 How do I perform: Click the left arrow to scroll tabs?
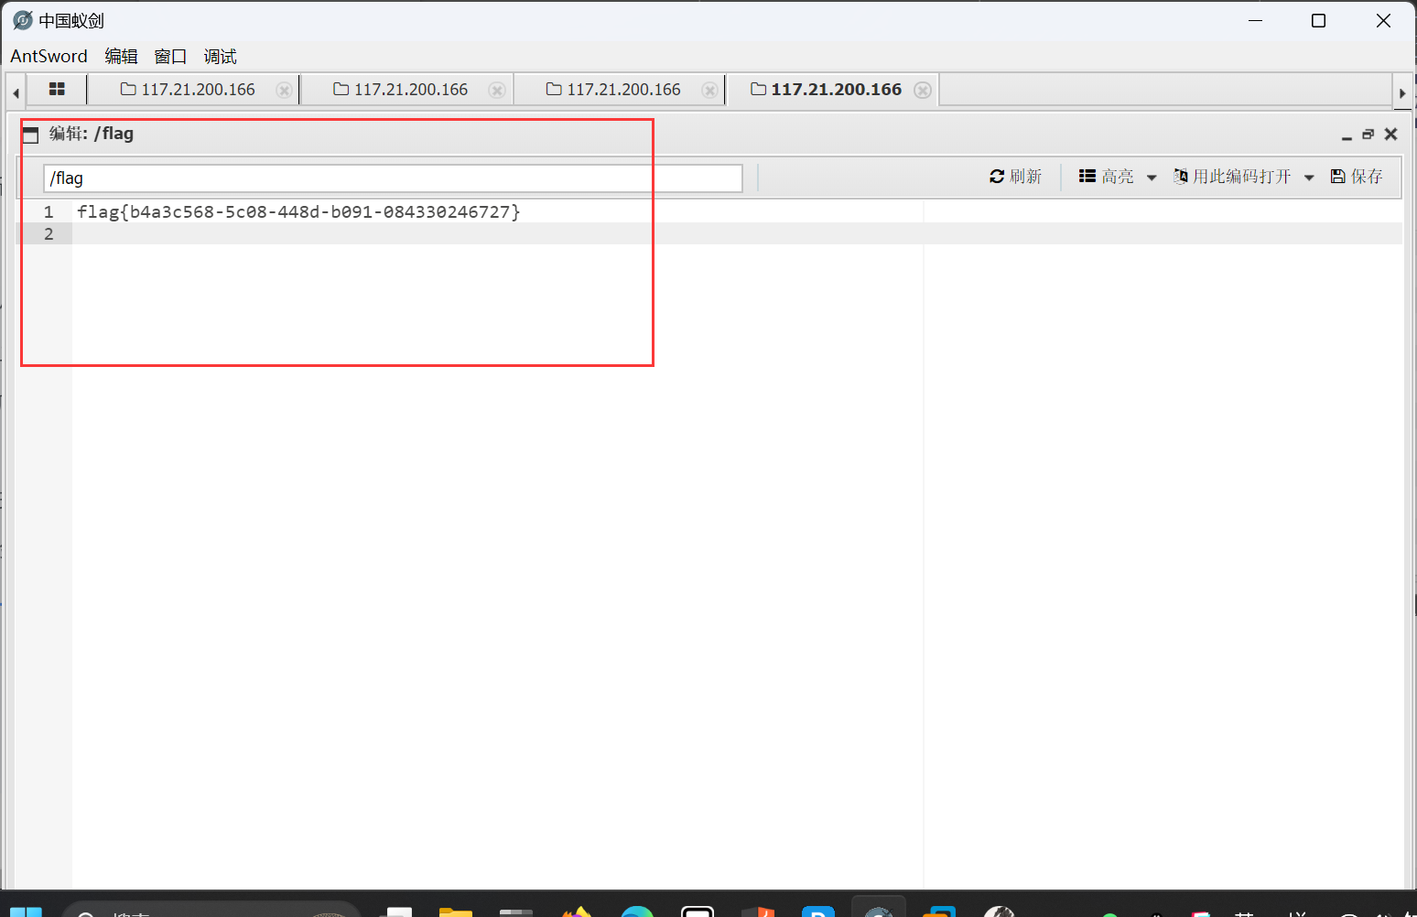pyautogui.click(x=15, y=92)
